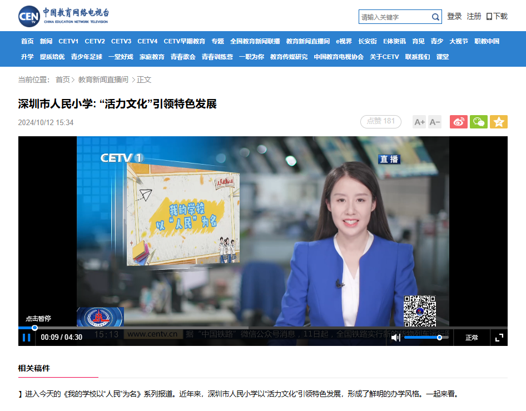Enter fullscreen video mode
526x411 pixels.
pyautogui.click(x=499, y=338)
